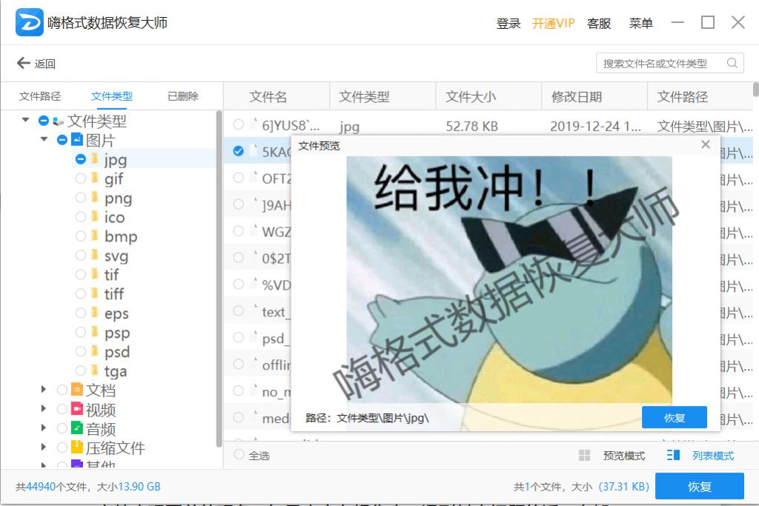
Task: Click the search magnifier icon
Action: coord(732,63)
